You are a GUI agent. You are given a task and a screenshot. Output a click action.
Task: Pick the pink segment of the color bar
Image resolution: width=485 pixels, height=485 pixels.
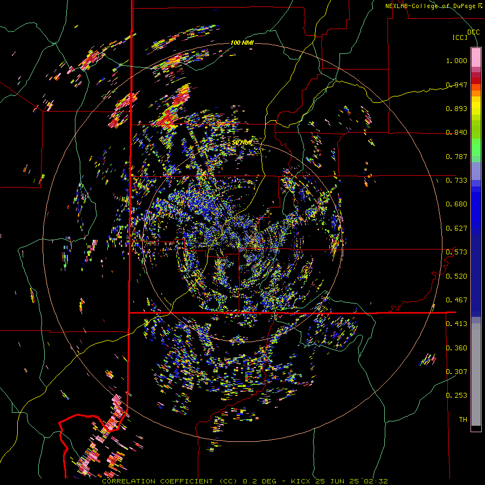coord(476,57)
